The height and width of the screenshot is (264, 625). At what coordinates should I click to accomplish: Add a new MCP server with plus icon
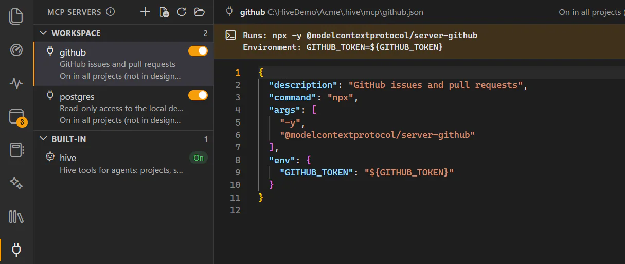146,12
